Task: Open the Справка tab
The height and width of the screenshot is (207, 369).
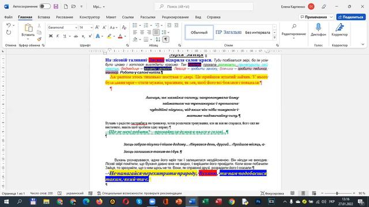Action: [x=213, y=17]
